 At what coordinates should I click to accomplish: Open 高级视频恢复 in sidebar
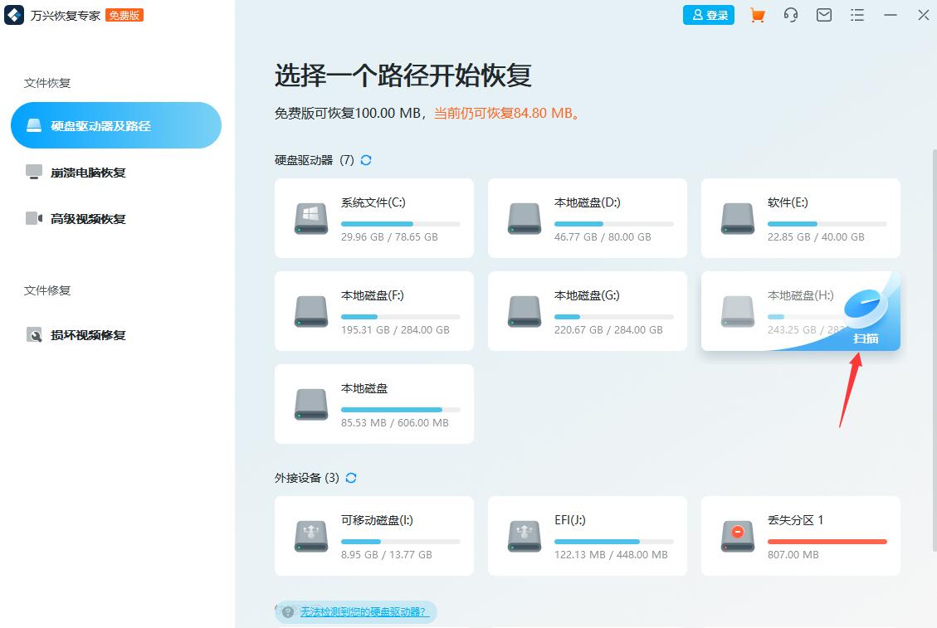pyautogui.click(x=87, y=219)
